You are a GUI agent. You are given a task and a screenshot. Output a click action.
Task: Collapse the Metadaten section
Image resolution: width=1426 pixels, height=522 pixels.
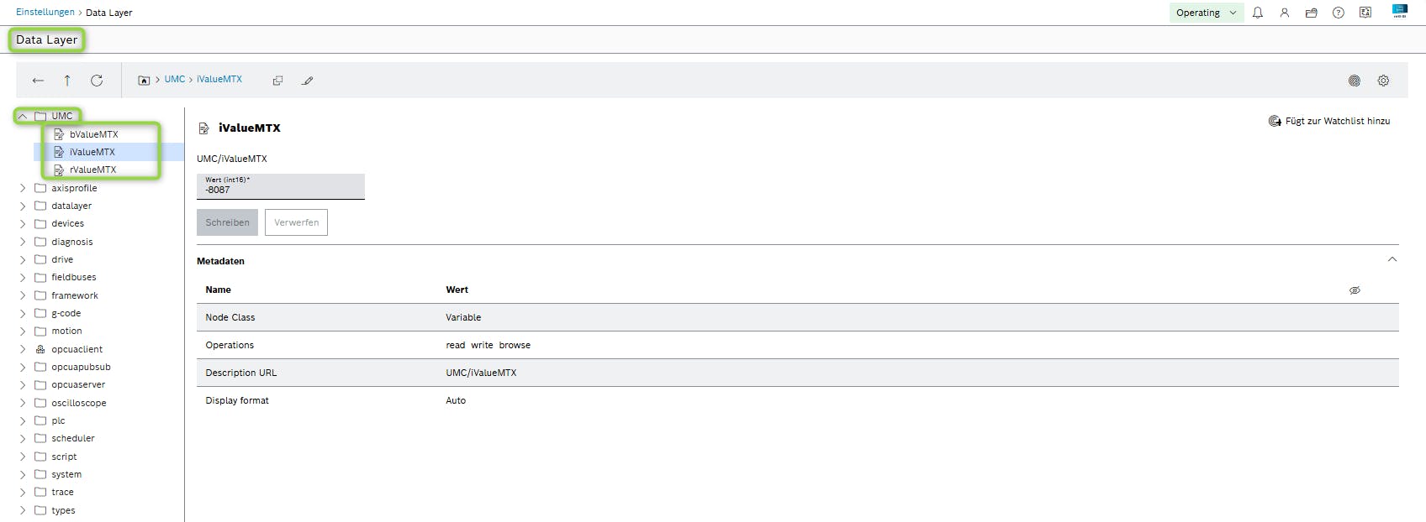(x=1392, y=259)
